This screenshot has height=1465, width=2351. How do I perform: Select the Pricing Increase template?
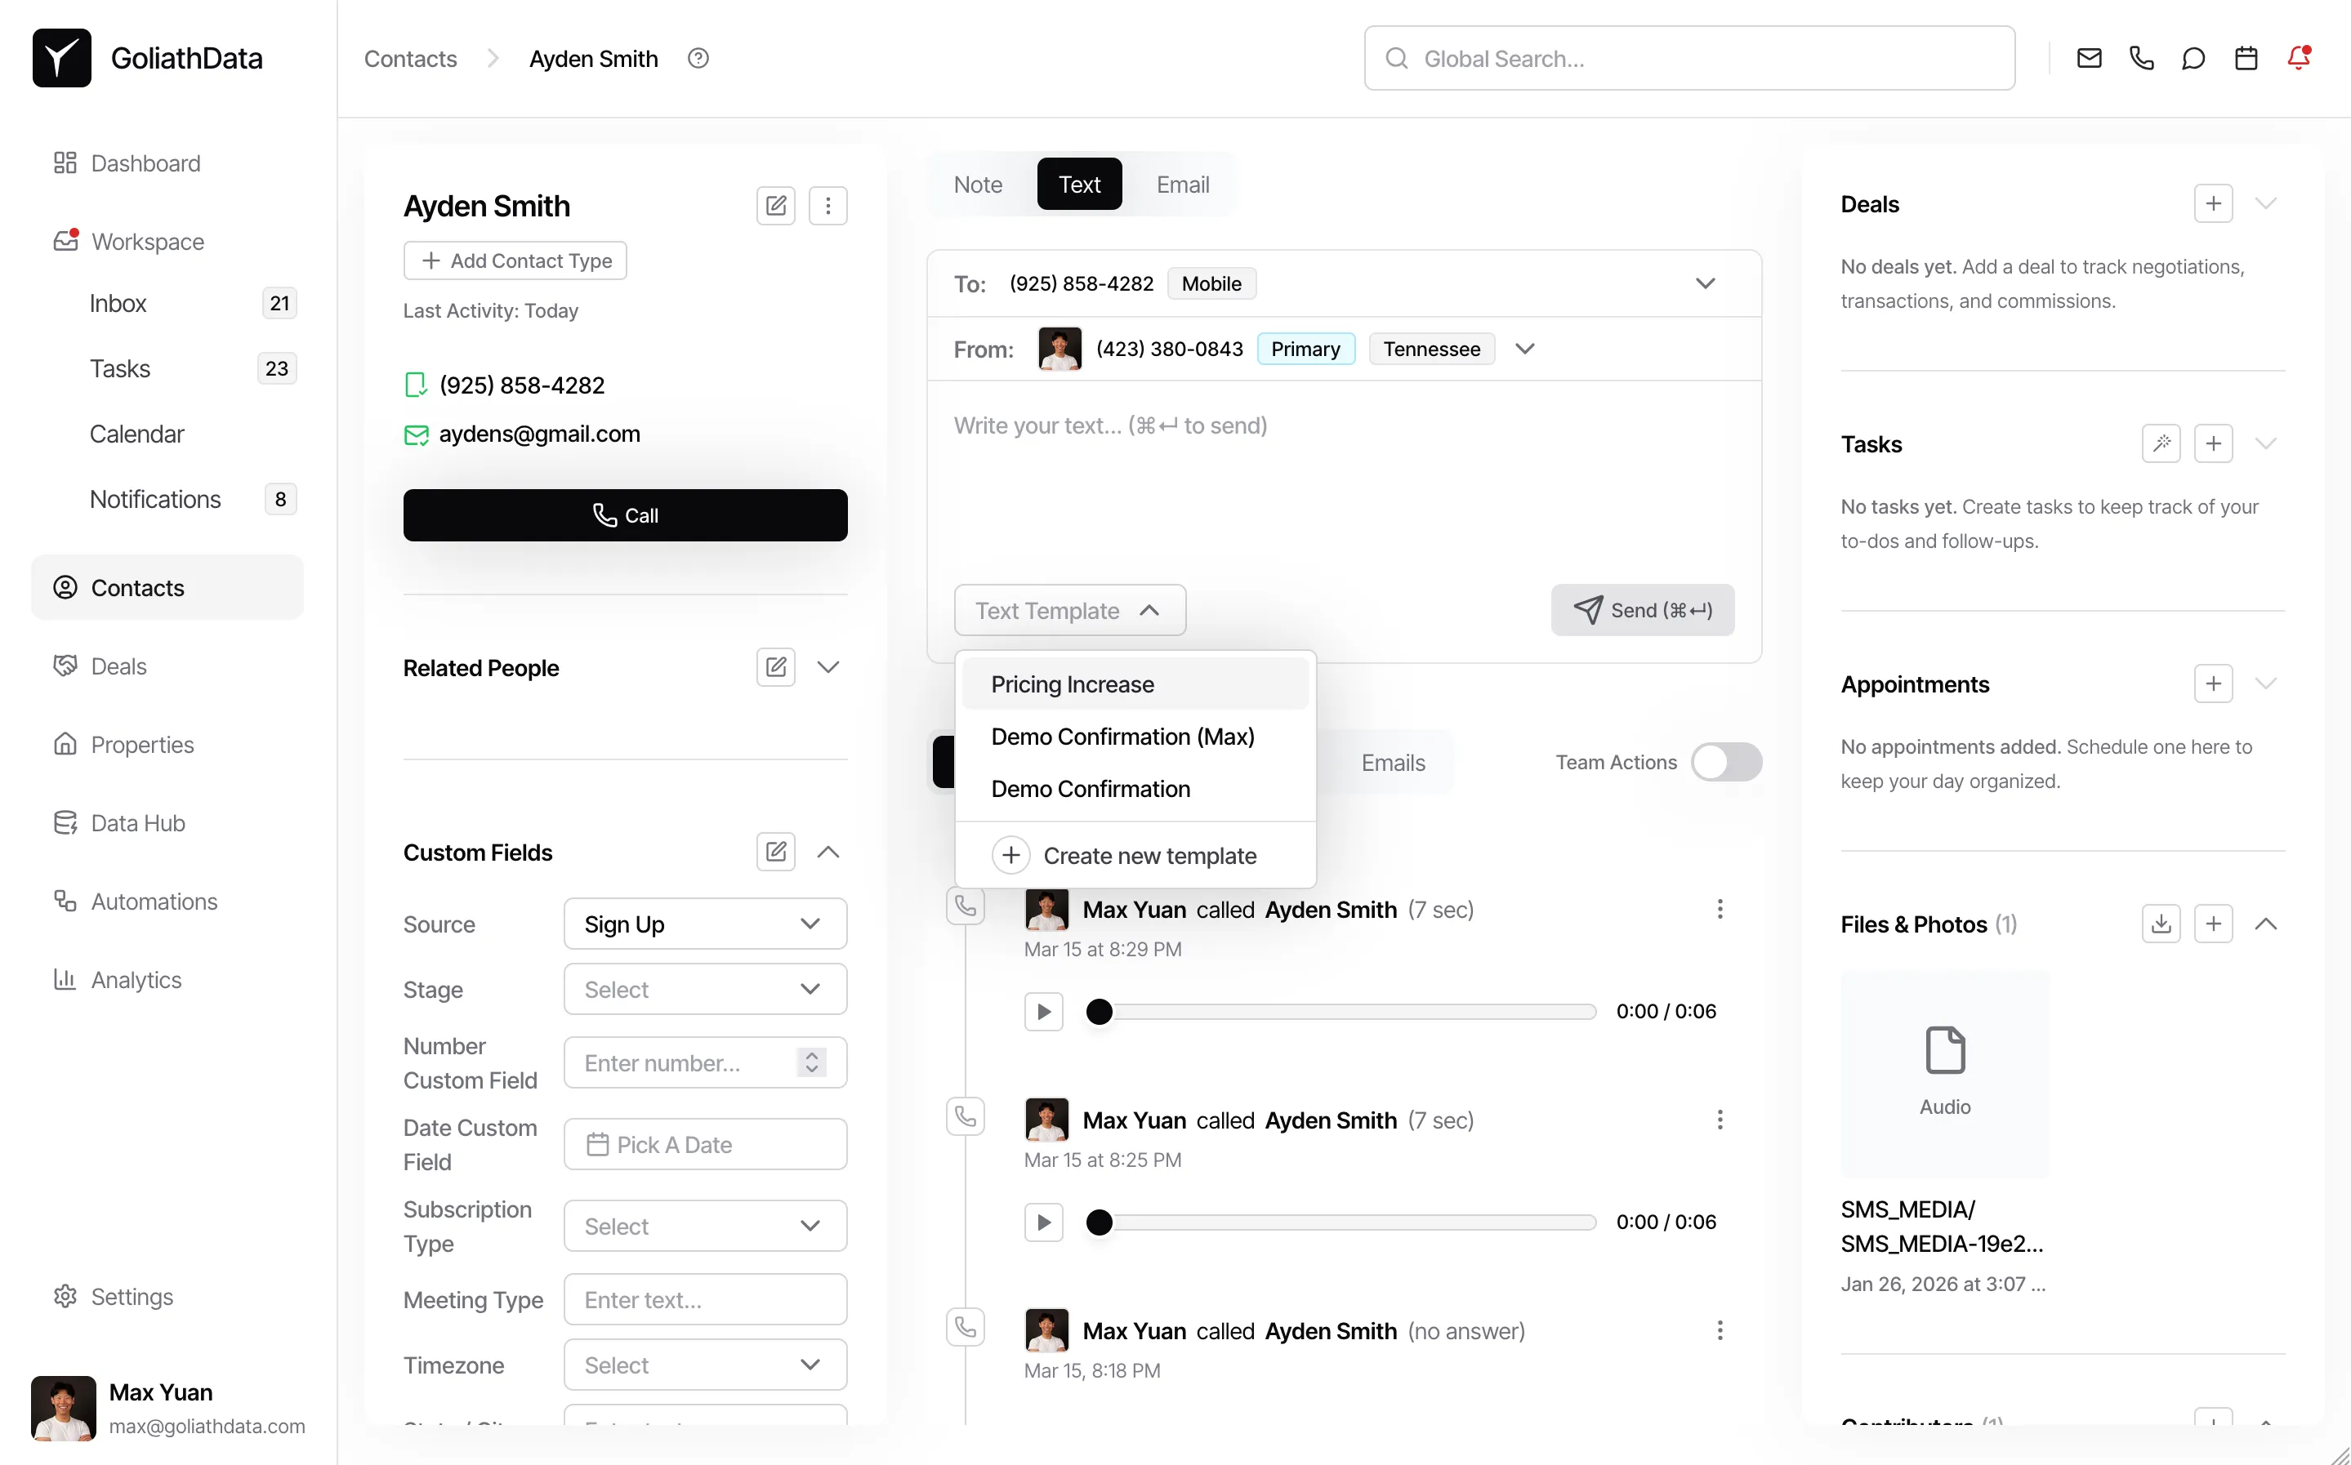click(1072, 684)
